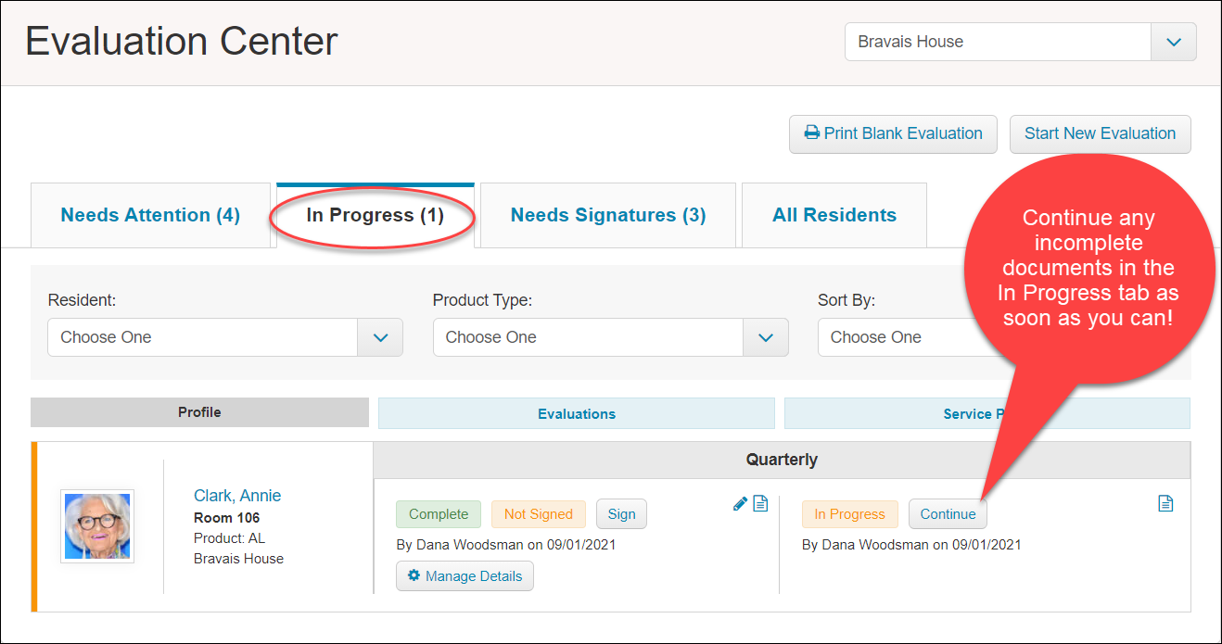1222x644 pixels.
Task: Open the Product Type dropdown
Action: pos(610,337)
